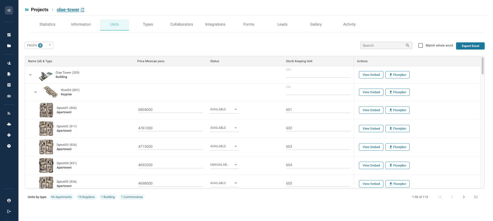The image size is (493, 221).
Task: Click the table vertical scrollbar
Action: point(482,66)
